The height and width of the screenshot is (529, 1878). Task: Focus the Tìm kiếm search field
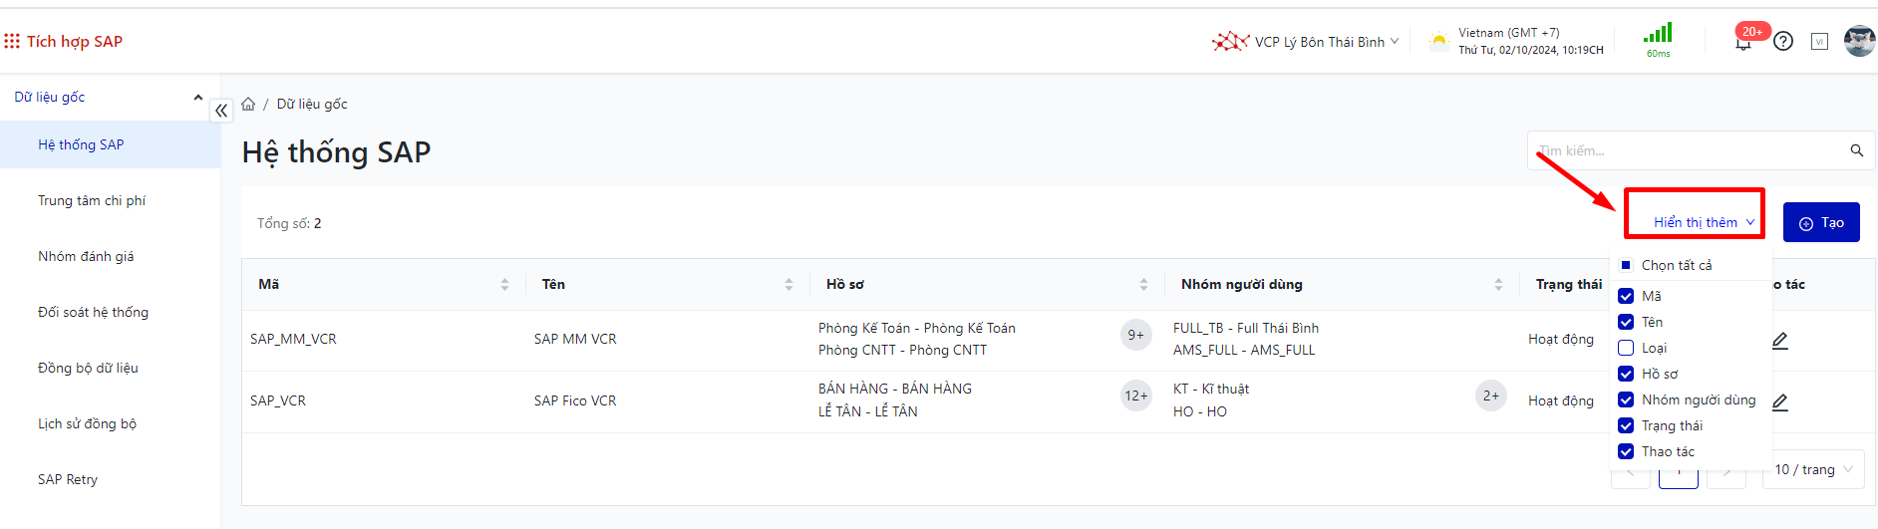tap(1685, 150)
